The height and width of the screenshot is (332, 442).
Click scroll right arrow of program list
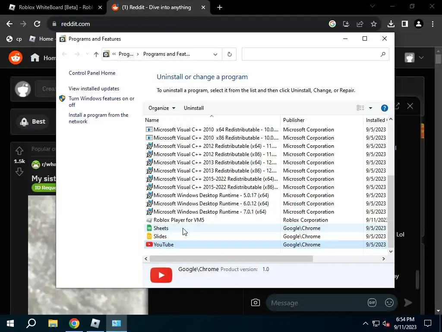coord(383,259)
